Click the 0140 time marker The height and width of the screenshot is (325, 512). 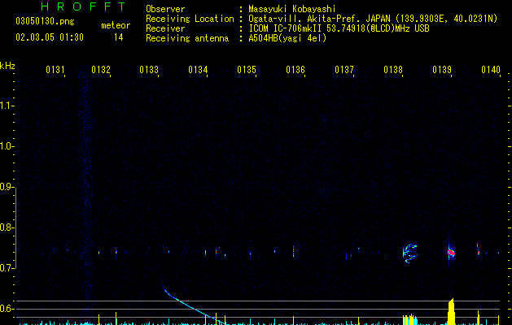point(491,70)
